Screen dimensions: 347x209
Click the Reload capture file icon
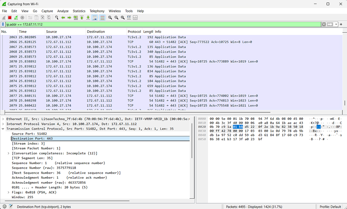pos(49,18)
